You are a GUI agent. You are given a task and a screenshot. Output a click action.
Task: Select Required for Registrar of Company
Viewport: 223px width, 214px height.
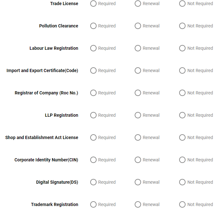click(93, 93)
